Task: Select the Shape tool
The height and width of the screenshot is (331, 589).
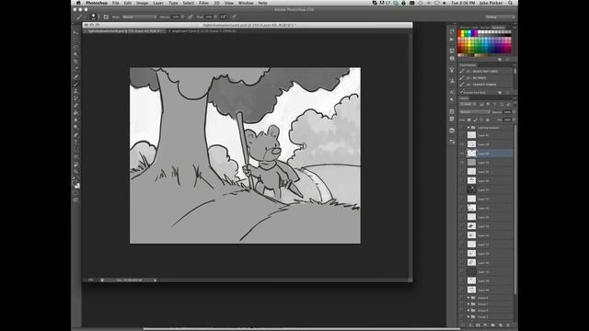Action: [x=76, y=156]
